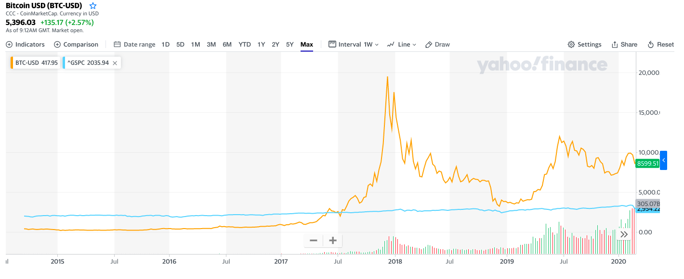The image size is (684, 279).
Task: Zoom out the chart with minus button
Action: pyautogui.click(x=314, y=240)
